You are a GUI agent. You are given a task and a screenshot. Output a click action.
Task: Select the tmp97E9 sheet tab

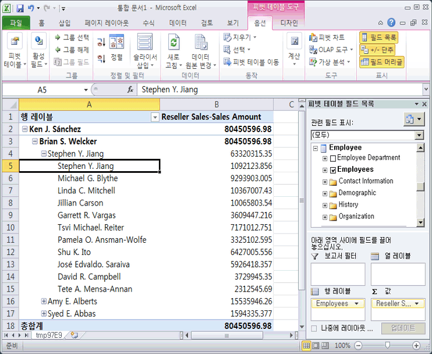click(49, 335)
